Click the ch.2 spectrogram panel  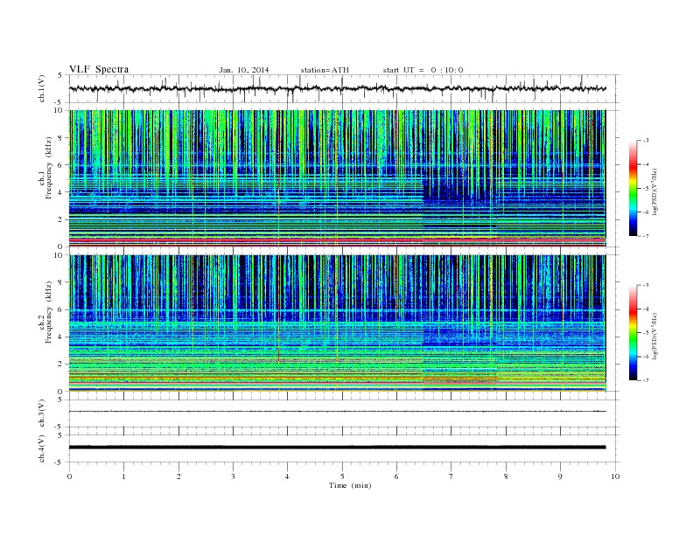click(x=337, y=323)
